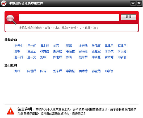Click the magnifying glass search icon

click(x=11, y=19)
